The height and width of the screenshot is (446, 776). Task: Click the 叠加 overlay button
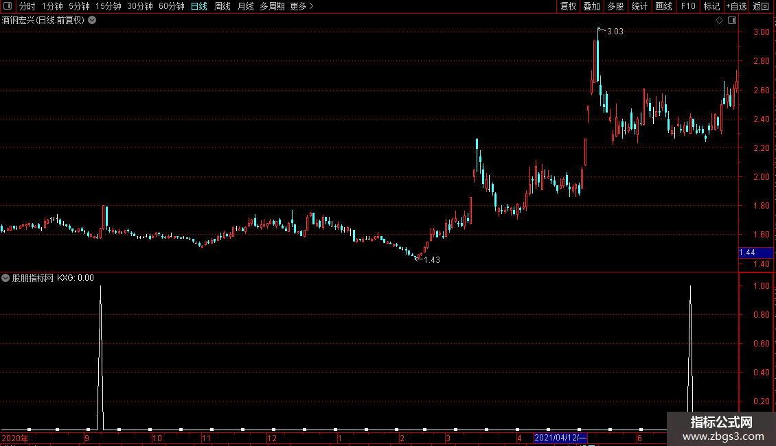(591, 6)
